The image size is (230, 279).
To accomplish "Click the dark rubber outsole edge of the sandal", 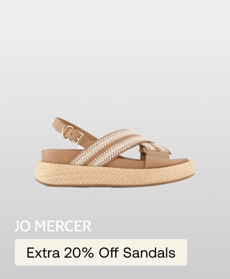I will (114, 186).
